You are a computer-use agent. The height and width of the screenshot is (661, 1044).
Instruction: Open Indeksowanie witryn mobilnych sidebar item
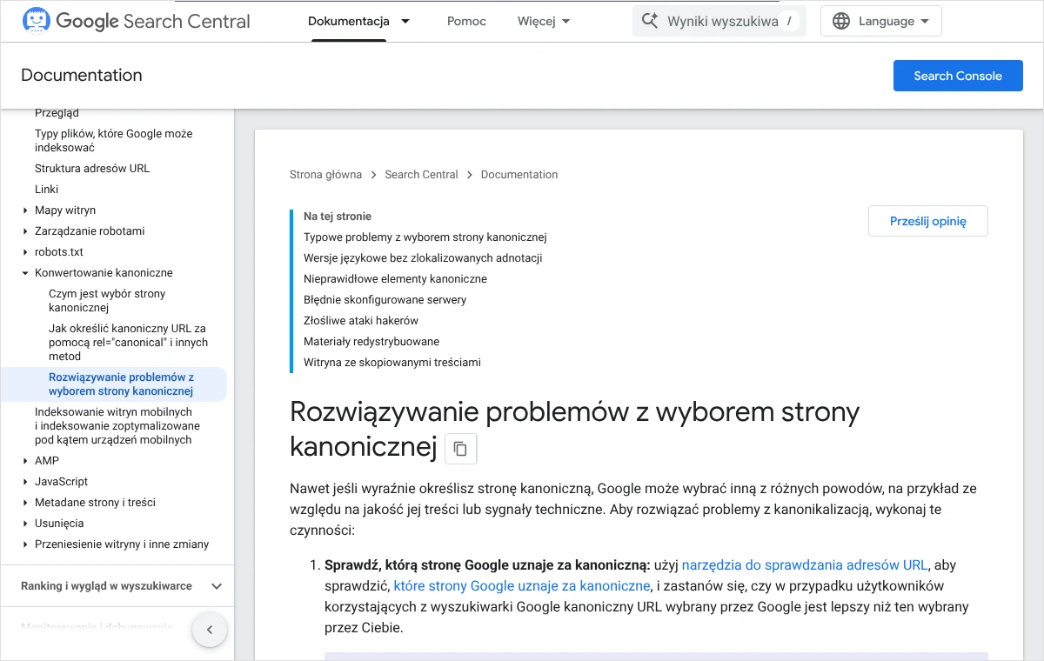pos(117,426)
